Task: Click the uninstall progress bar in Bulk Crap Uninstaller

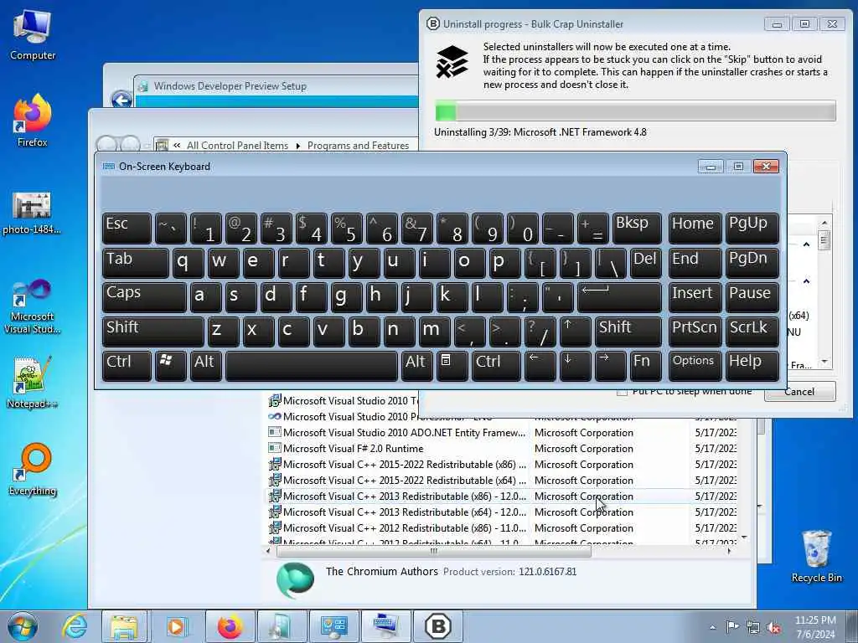Action: (635, 111)
